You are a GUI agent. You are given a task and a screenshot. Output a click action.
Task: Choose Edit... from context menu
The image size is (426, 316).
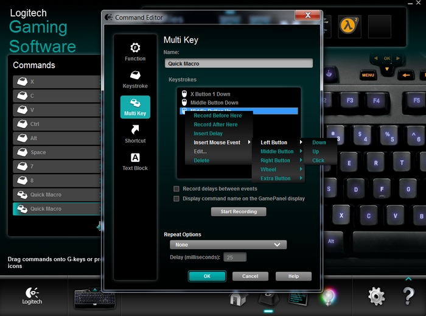[x=200, y=152]
